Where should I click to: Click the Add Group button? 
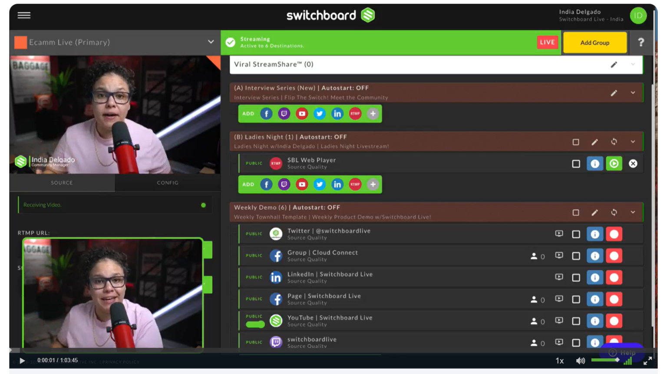pyautogui.click(x=595, y=42)
